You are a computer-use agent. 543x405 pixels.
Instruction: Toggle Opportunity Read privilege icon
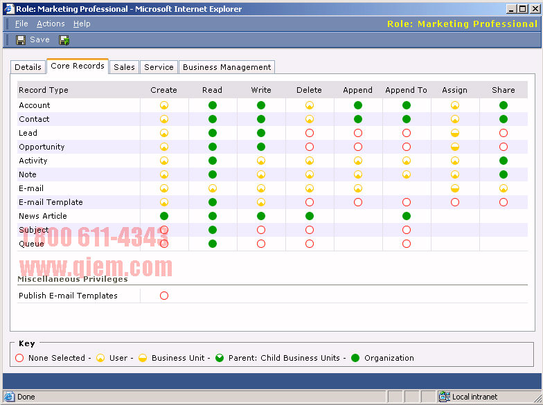(x=213, y=147)
